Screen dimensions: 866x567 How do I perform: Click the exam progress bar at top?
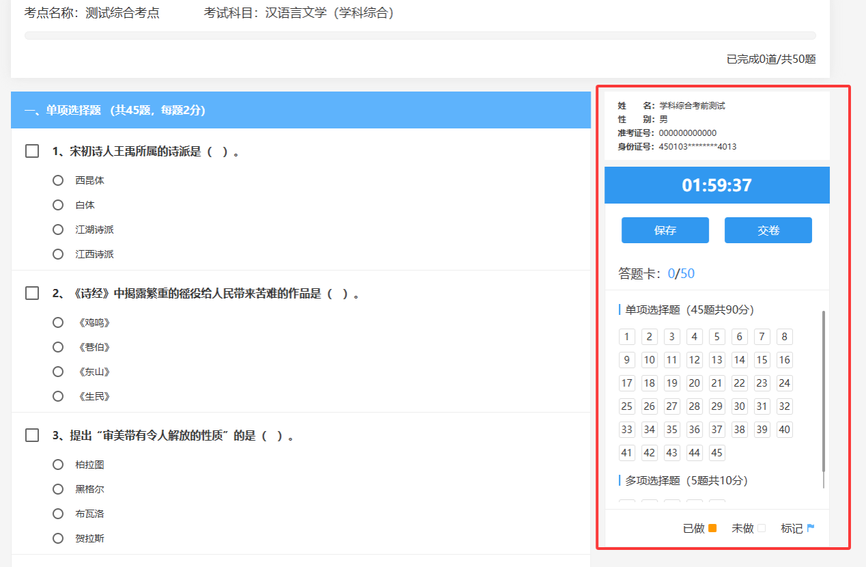[x=420, y=36]
